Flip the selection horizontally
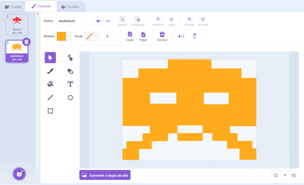The image size is (304, 185). point(181,36)
